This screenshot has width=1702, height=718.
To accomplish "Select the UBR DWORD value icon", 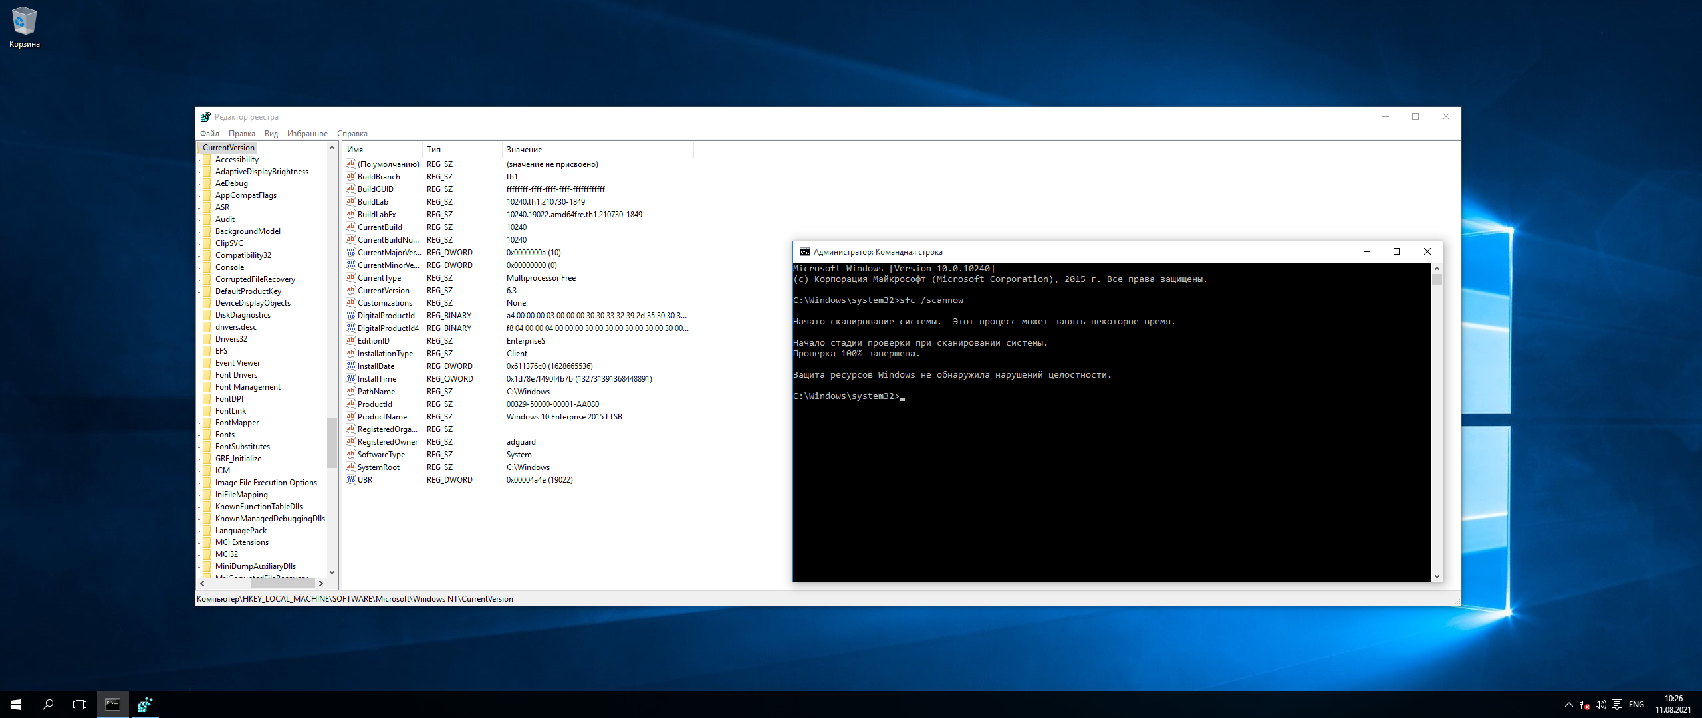I will click(x=351, y=479).
